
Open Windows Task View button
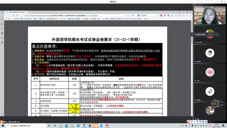[55, 126]
